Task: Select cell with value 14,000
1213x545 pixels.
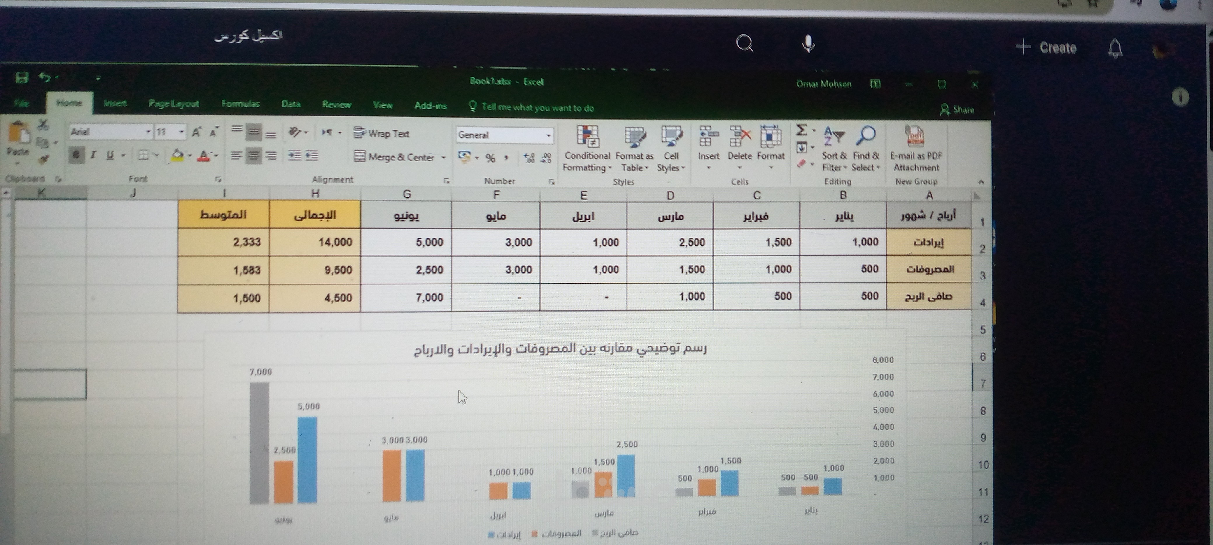Action: (315, 242)
